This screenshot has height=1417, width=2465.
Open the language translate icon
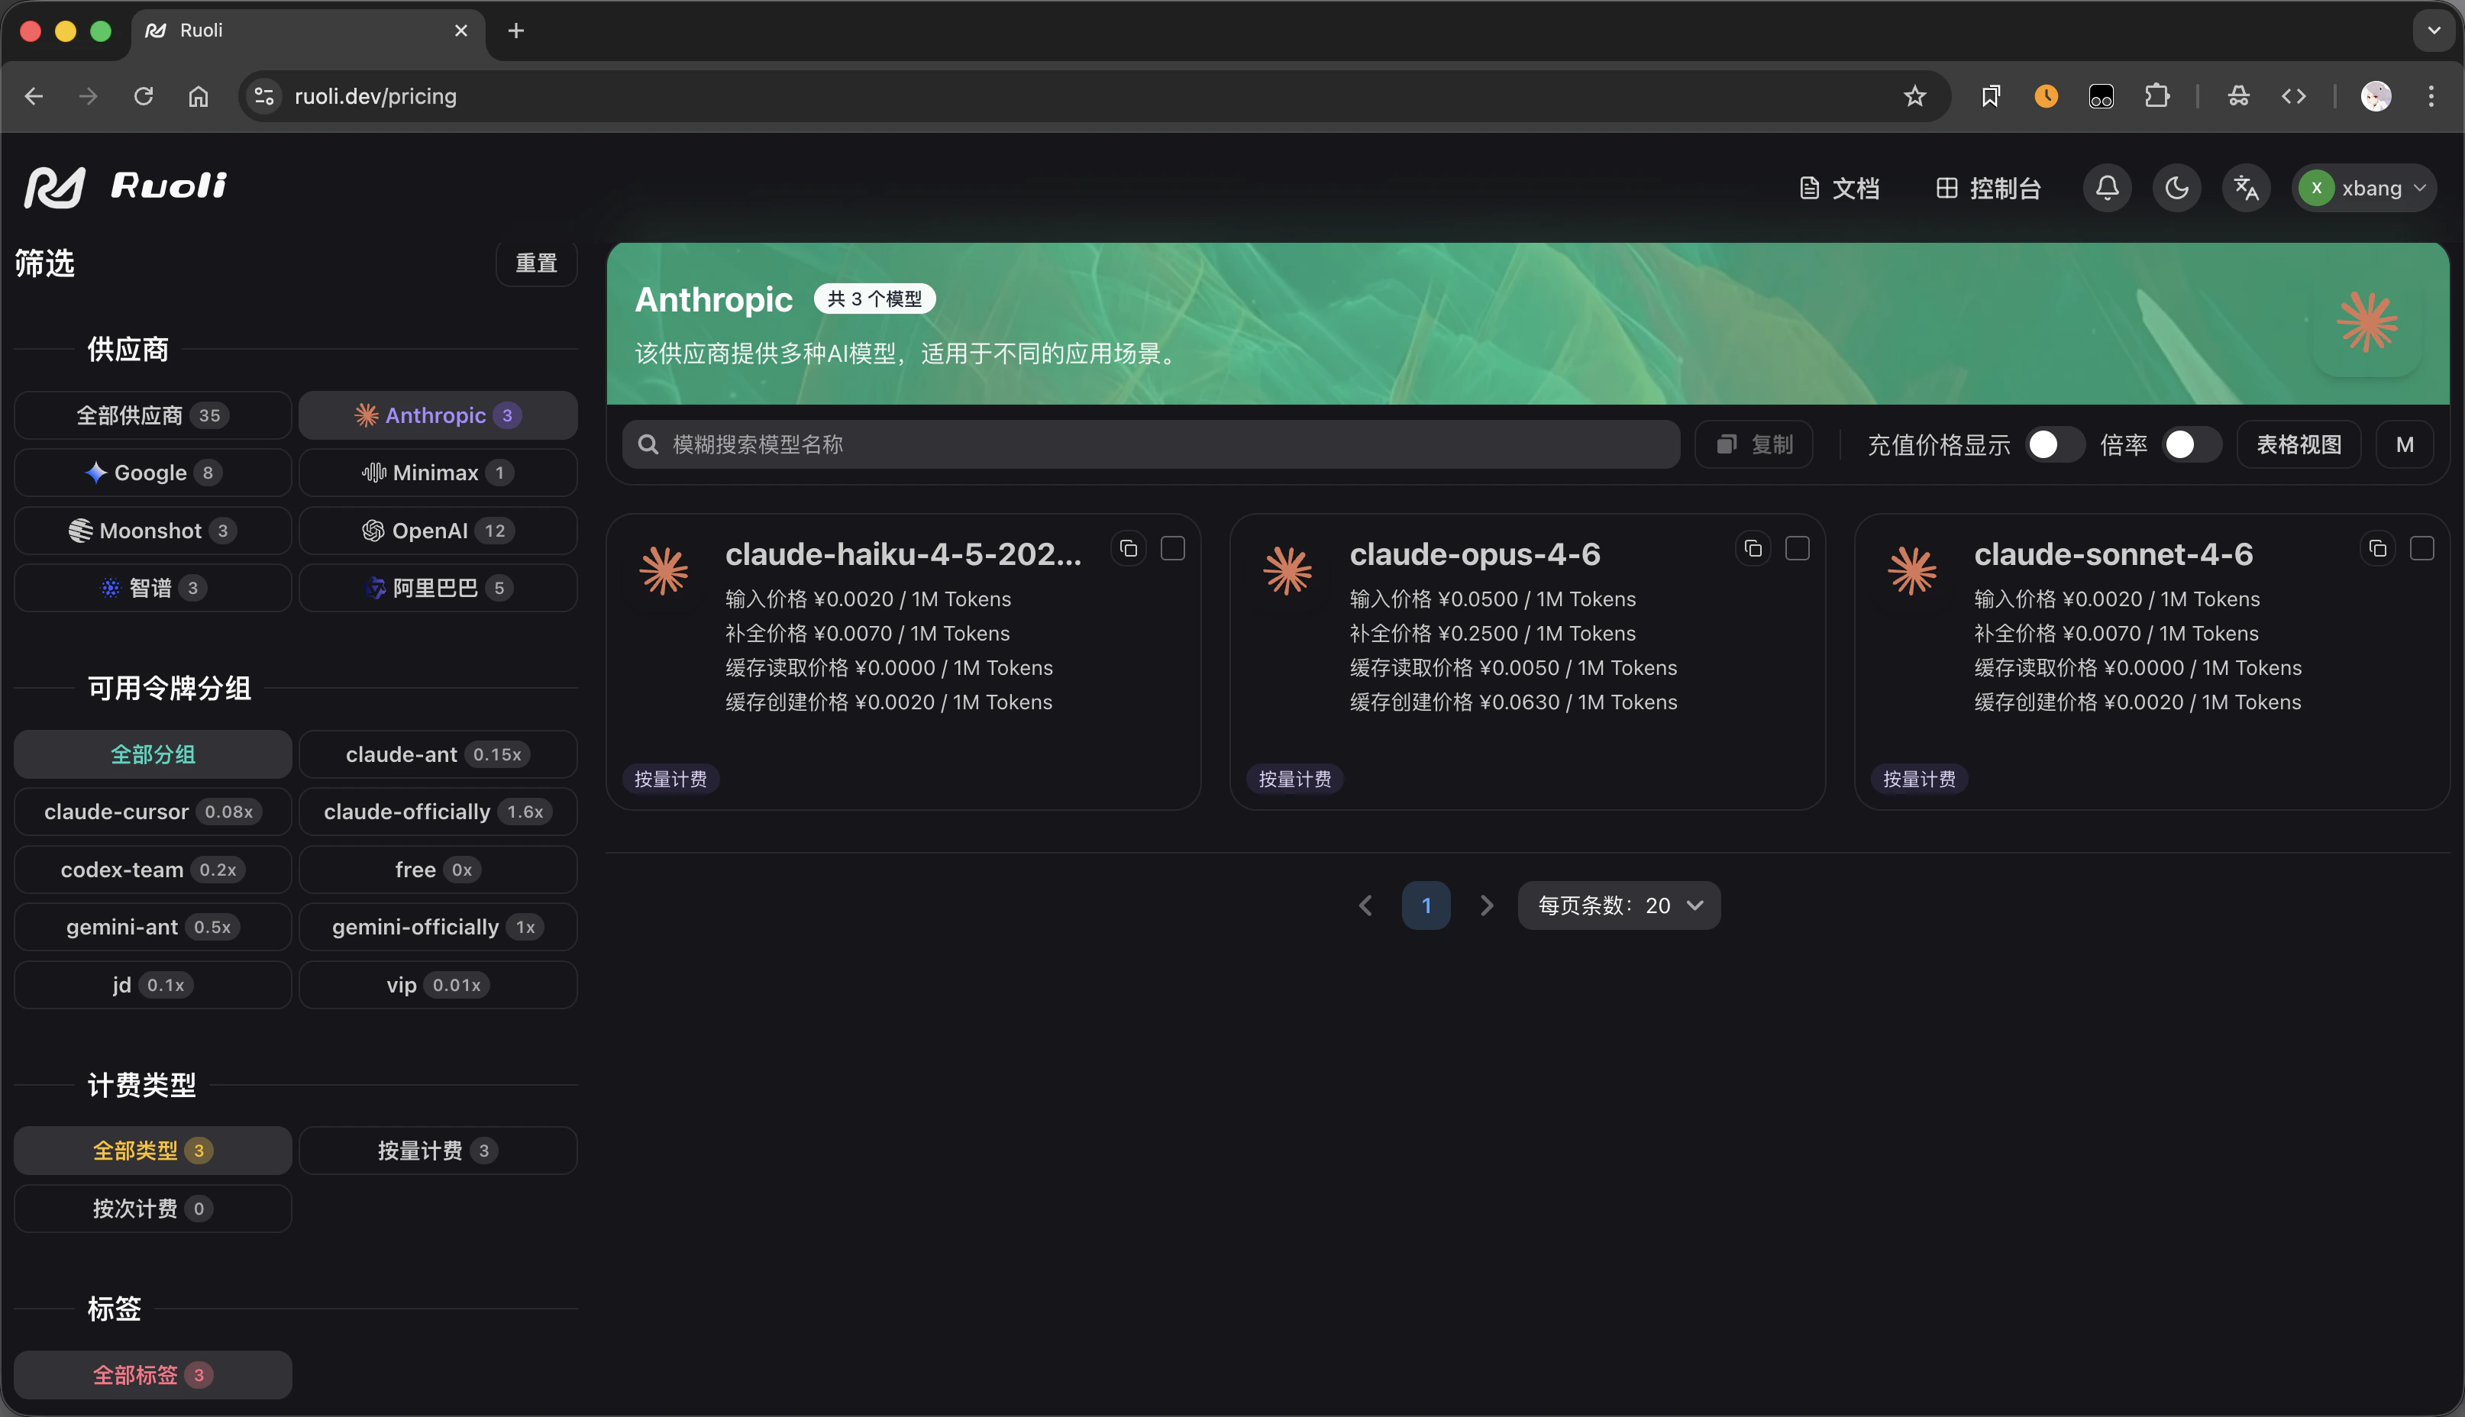tap(2246, 188)
